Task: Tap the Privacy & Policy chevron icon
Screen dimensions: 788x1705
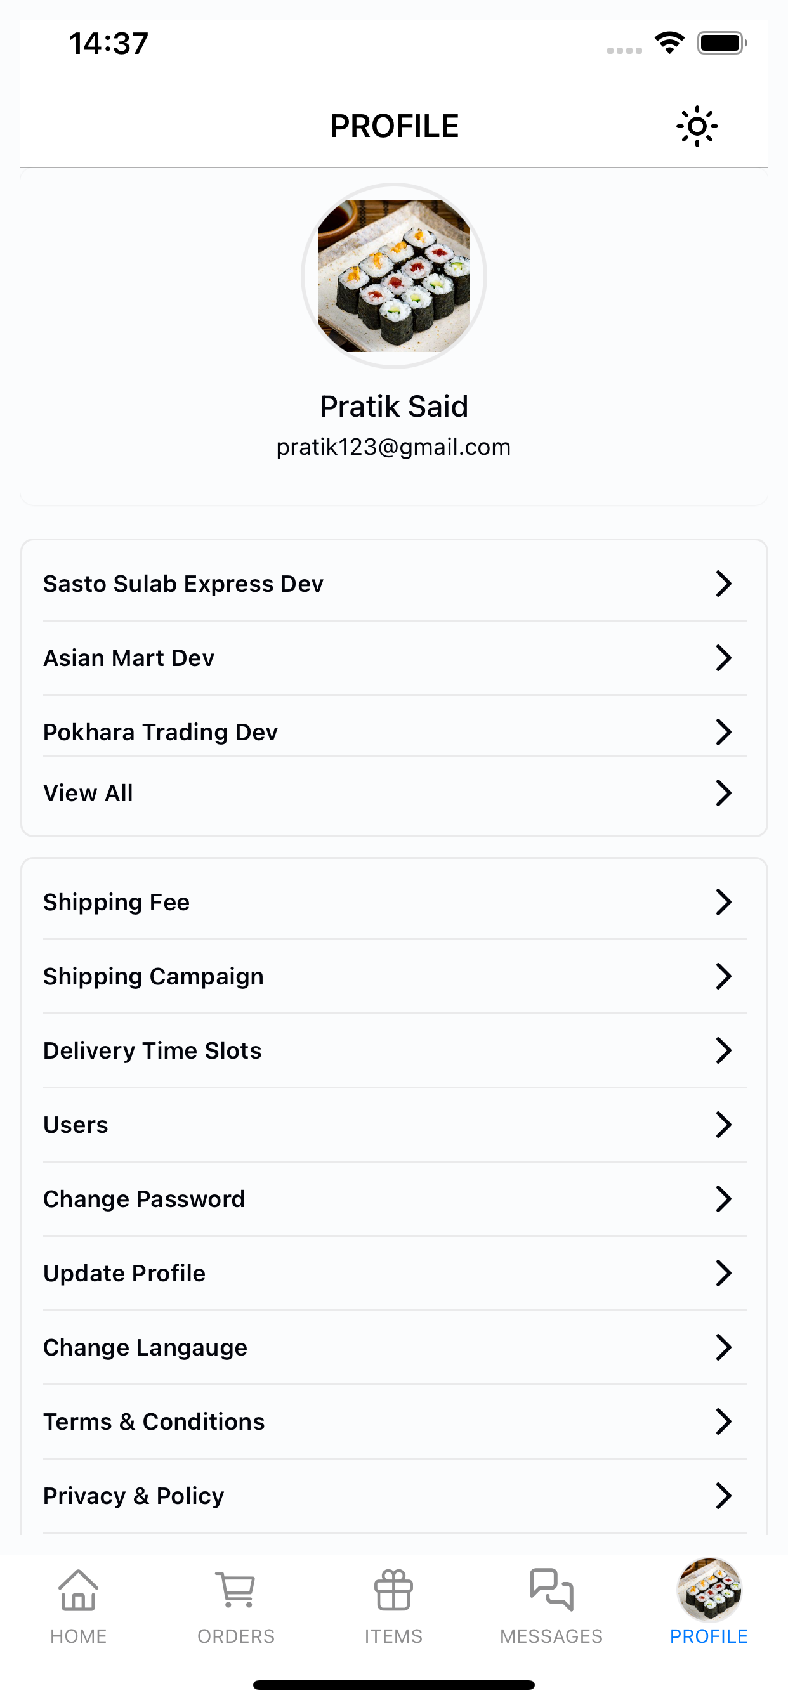Action: (723, 1495)
